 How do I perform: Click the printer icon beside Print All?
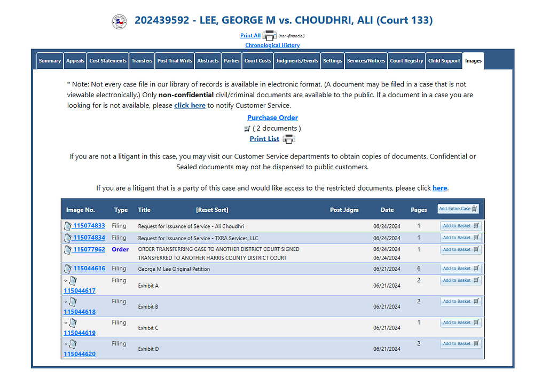point(269,36)
